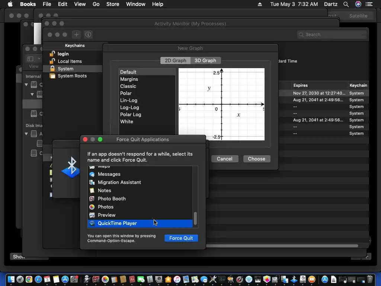Select Messages in the Force Quit list
This screenshot has height=286, width=381.
coord(140,174)
